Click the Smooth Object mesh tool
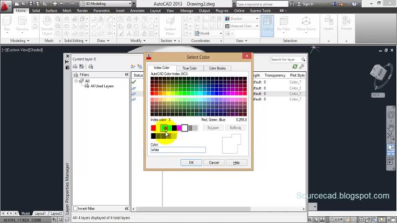This screenshot has width=397, height=223. coord(47,26)
